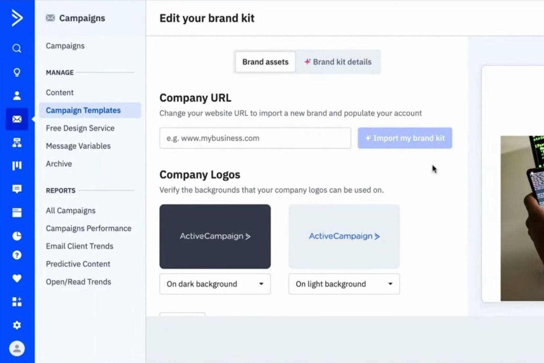Select the Brand assets tab
This screenshot has width=544, height=363.
point(265,62)
